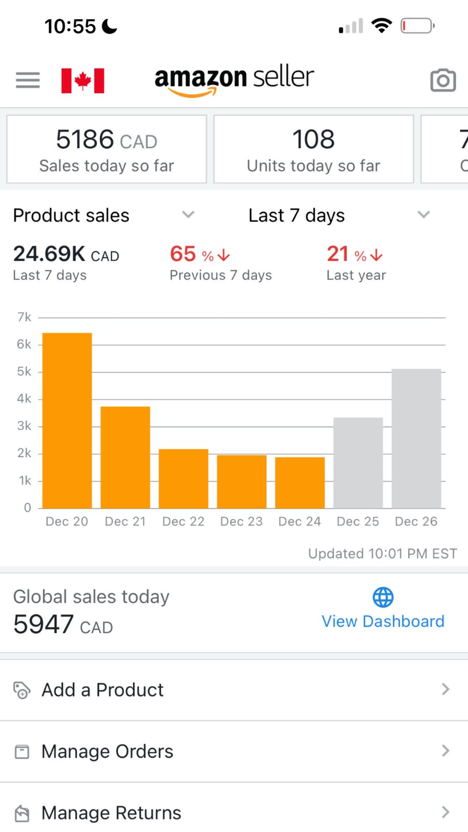Image resolution: width=468 pixels, height=832 pixels.
Task: Select the Add a Product menu item
Action: 102,690
